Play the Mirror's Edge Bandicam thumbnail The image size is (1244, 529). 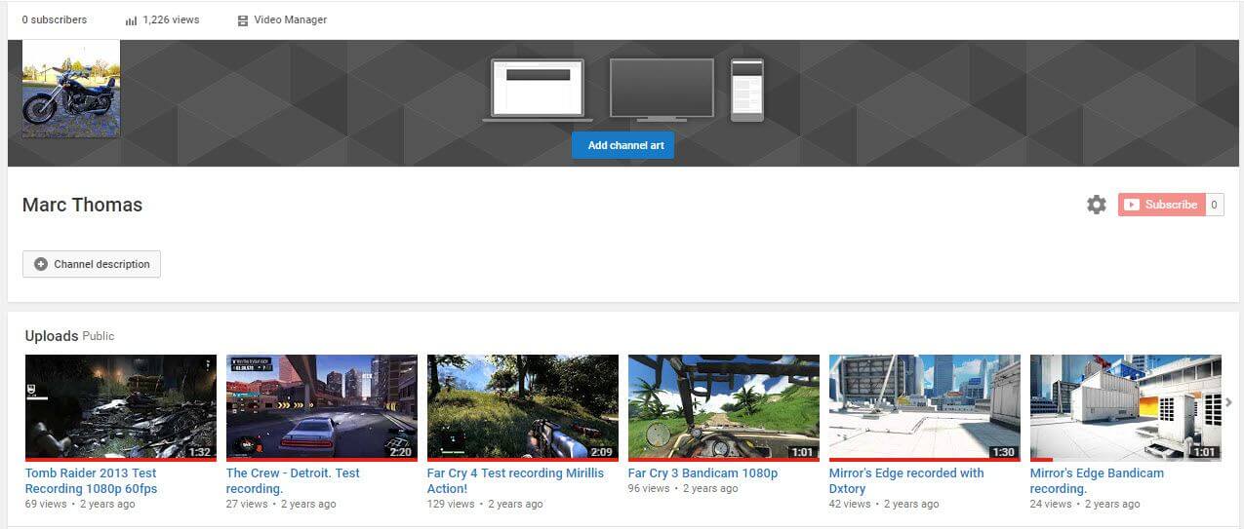tap(1126, 407)
